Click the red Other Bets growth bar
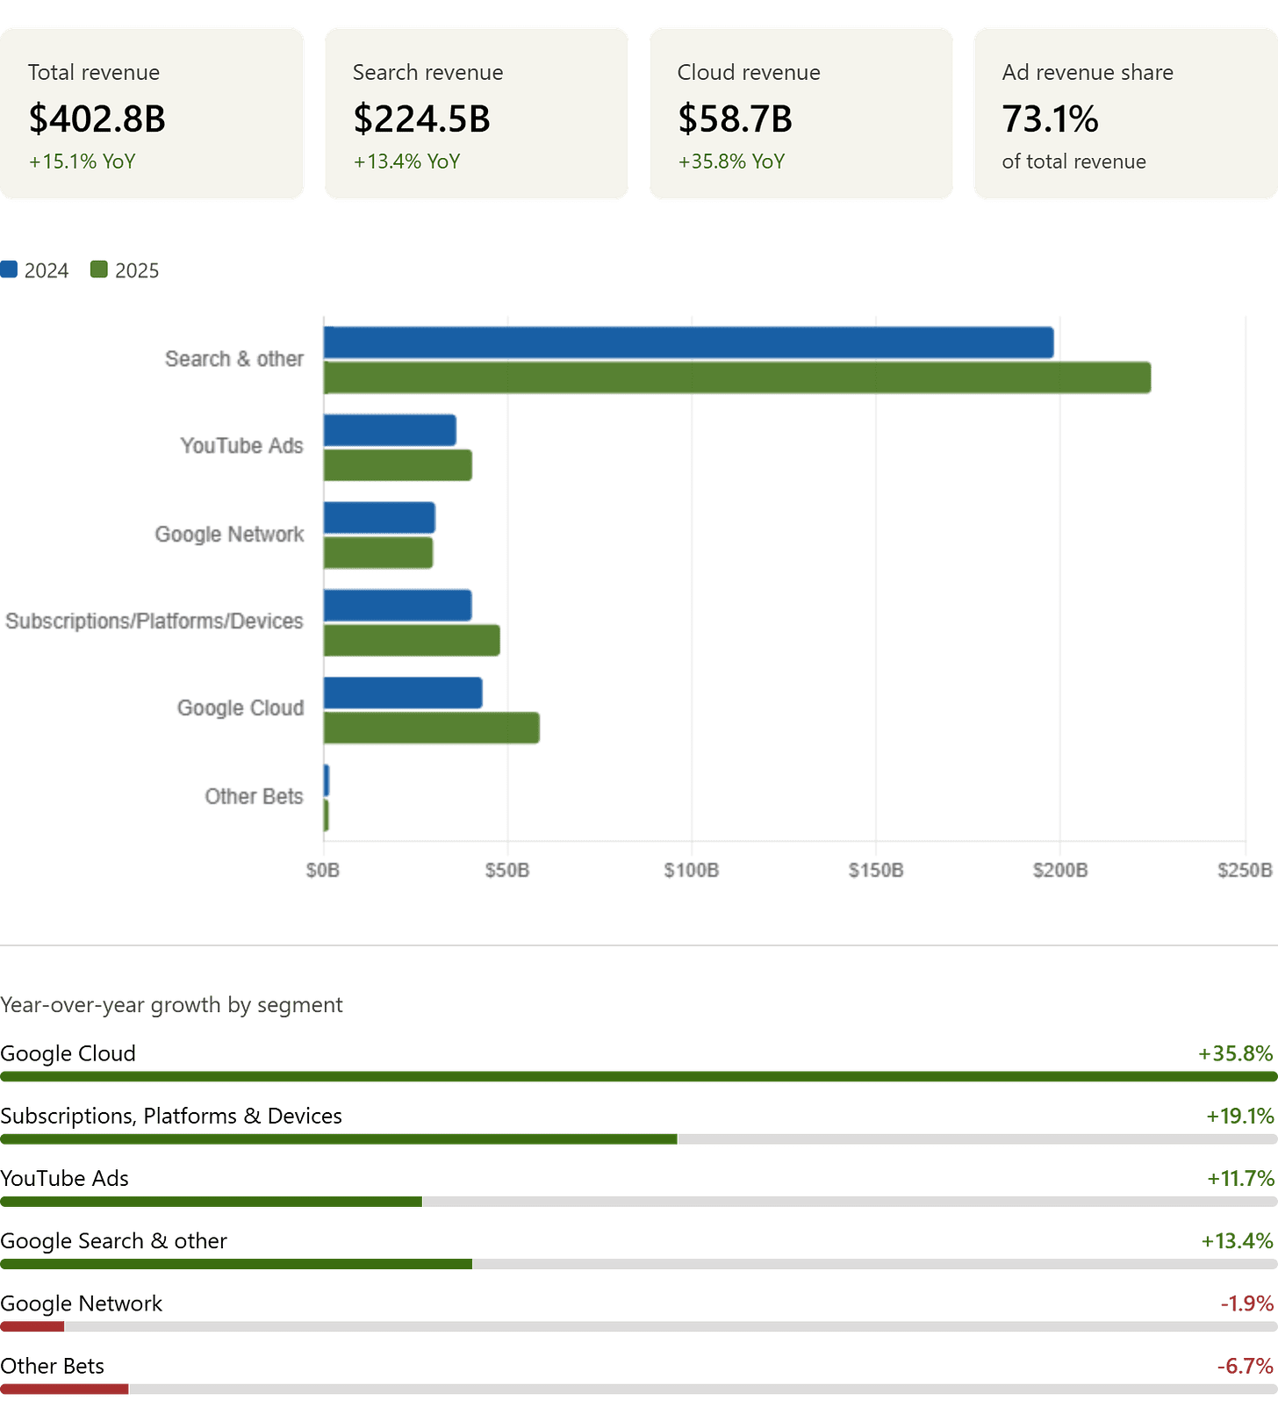 (x=64, y=1389)
